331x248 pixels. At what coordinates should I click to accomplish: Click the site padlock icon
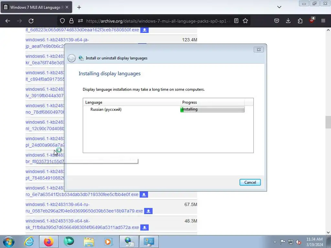click(x=71, y=21)
